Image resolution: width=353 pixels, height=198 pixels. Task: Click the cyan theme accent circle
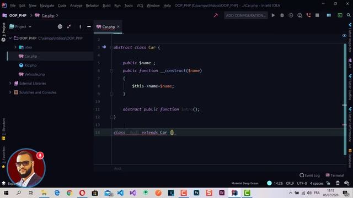coord(269,183)
